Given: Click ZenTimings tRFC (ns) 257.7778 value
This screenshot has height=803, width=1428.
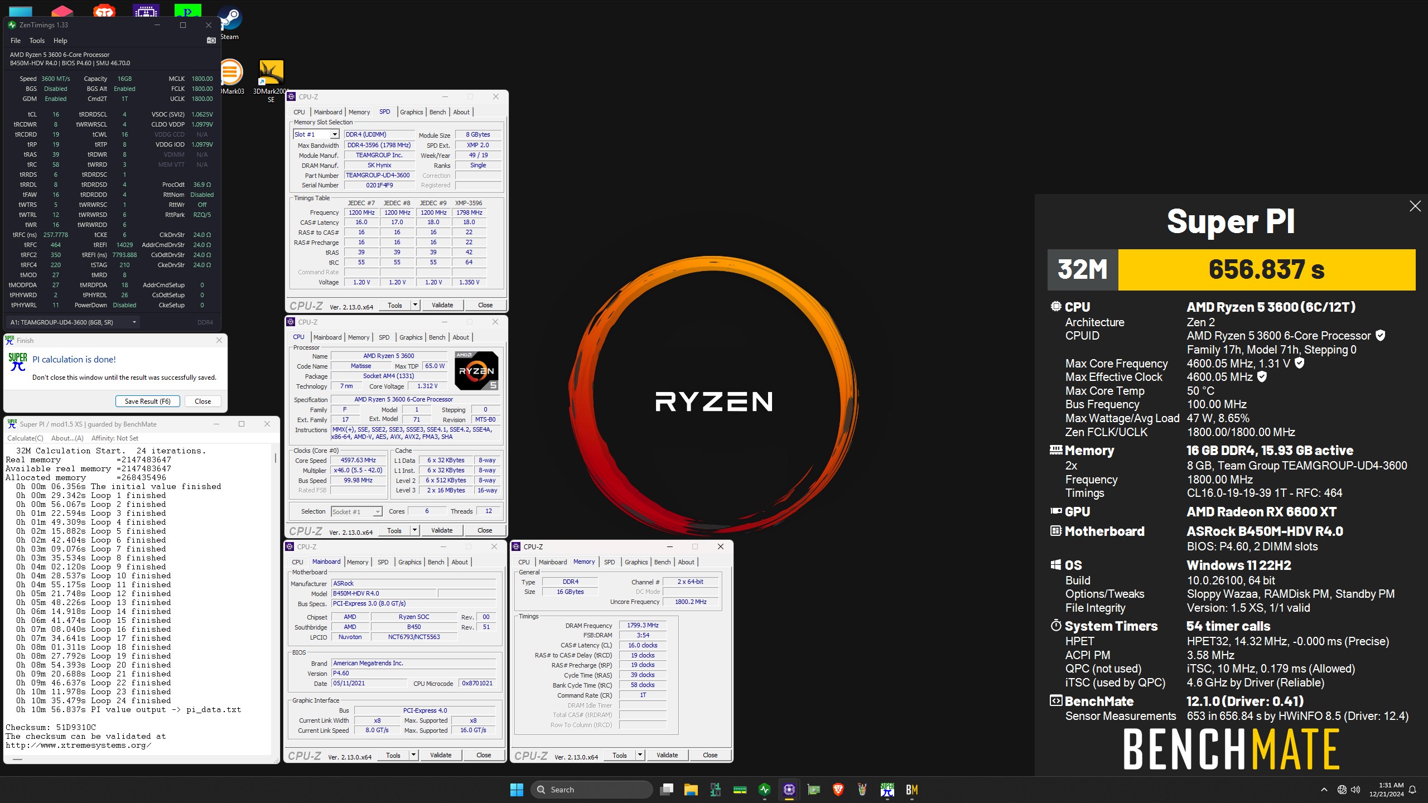Looking at the screenshot, I should tap(55, 235).
